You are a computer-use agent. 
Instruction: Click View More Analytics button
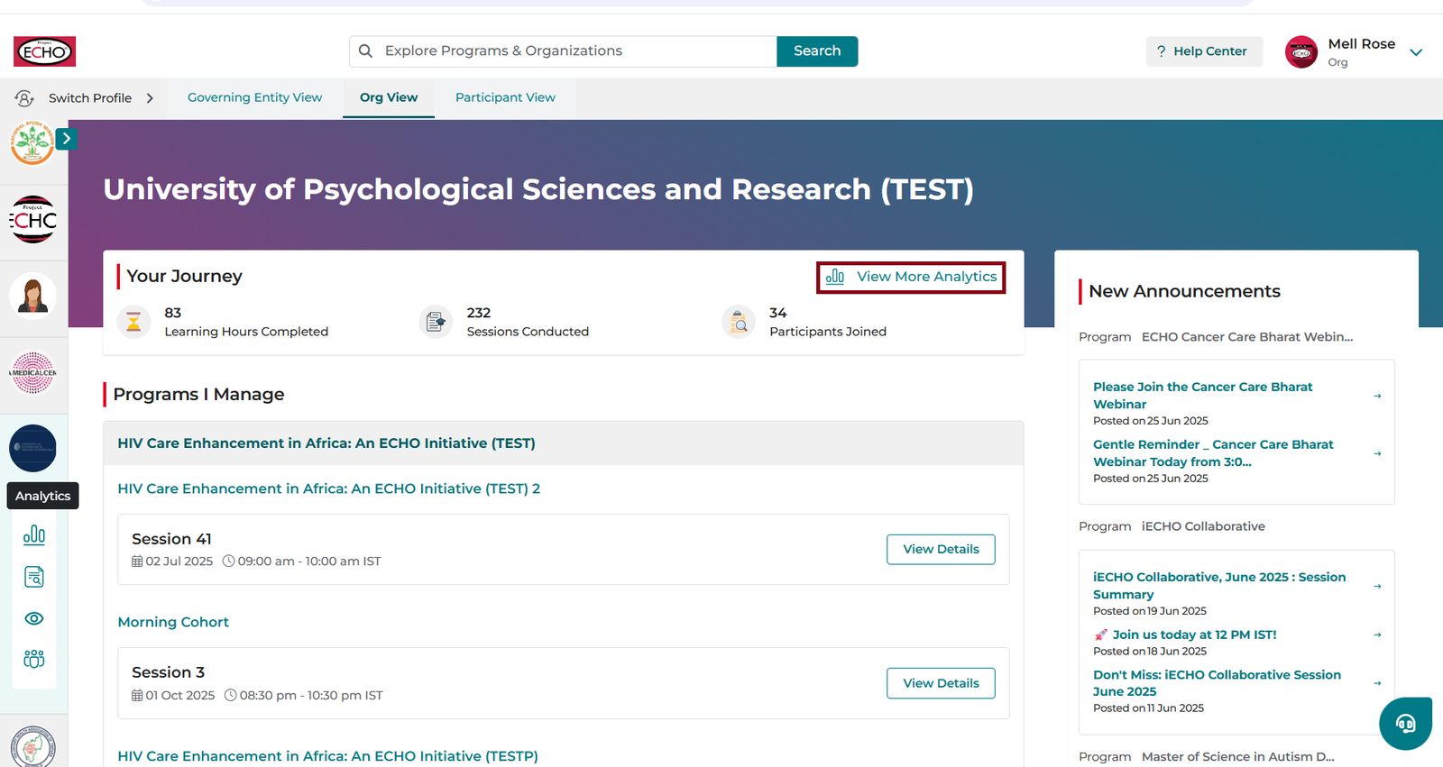pos(911,277)
